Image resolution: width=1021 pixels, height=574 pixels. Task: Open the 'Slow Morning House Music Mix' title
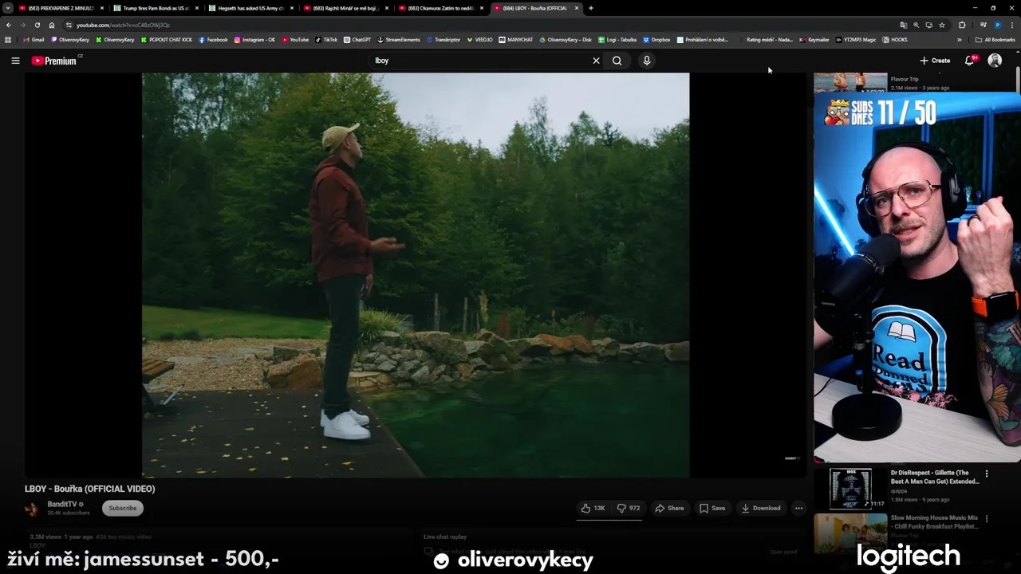tap(934, 522)
